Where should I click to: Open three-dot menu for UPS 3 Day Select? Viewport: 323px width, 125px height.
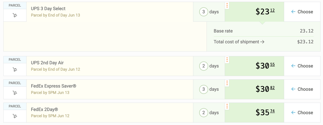pyautogui.click(x=227, y=5)
